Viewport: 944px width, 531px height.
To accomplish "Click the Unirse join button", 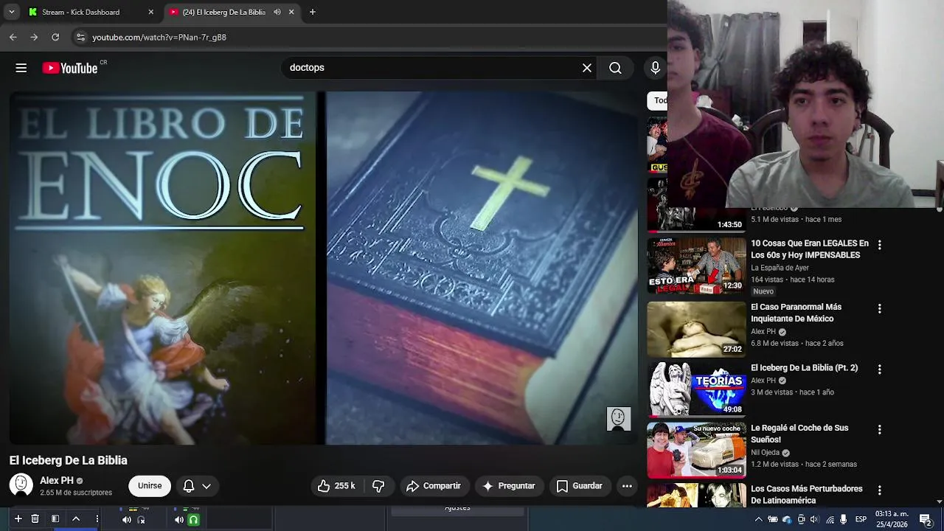I will pos(150,486).
